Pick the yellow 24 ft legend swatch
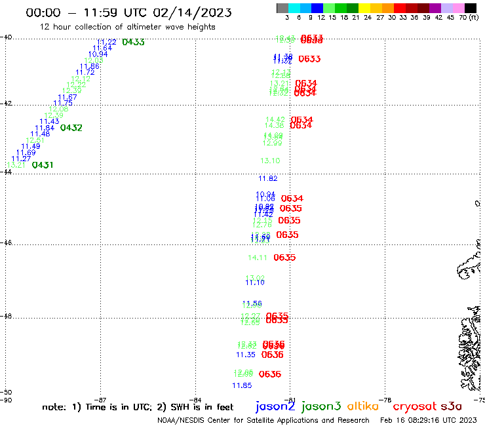The width and height of the screenshot is (485, 426). (364, 8)
